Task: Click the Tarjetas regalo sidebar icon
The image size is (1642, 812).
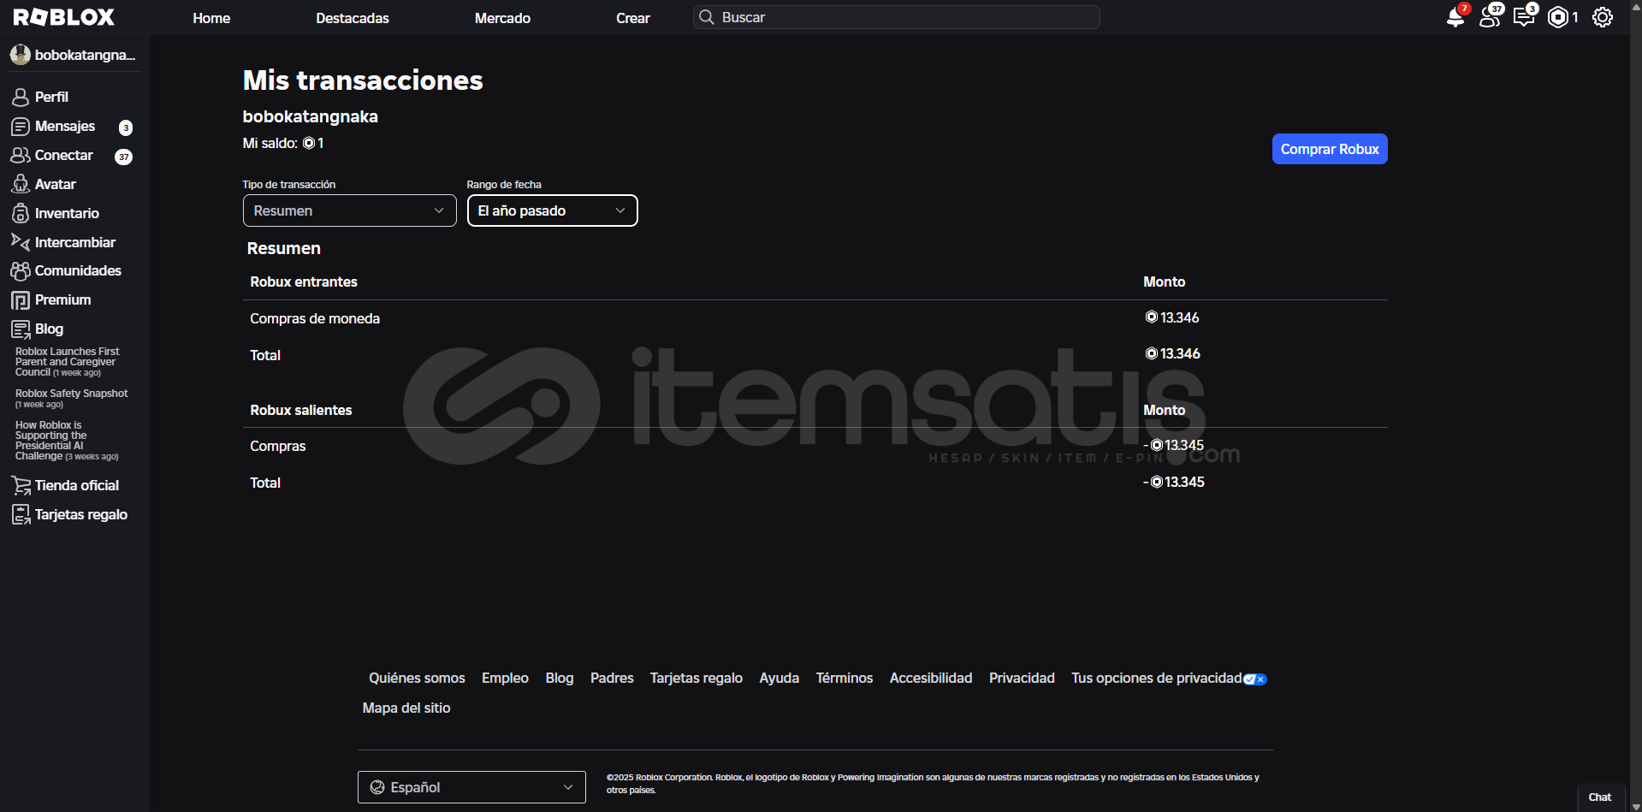Action: 21,514
